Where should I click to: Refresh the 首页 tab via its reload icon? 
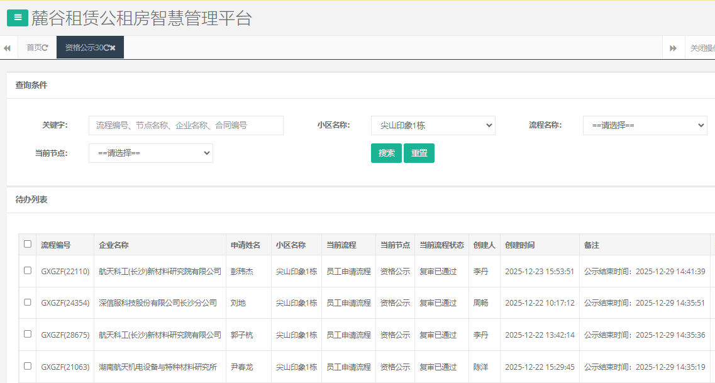click(x=45, y=48)
